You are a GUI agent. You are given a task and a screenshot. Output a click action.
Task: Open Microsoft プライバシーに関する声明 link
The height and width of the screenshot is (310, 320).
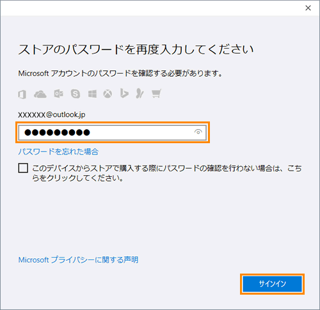pyautogui.click(x=78, y=260)
